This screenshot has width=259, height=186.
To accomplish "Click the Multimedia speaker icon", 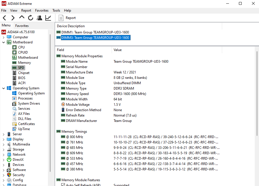I will [x=9, y=144].
